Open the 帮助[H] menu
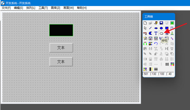Screen dimensions: 190x110 click(x=82, y=8)
